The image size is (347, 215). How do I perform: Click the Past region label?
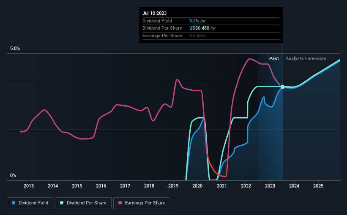pos(274,58)
